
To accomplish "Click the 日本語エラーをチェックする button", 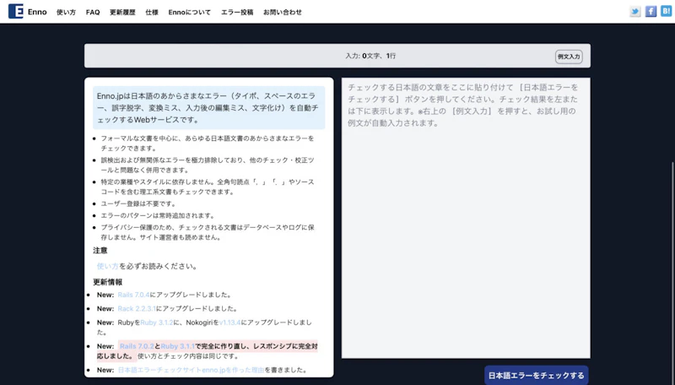I will tap(536, 375).
